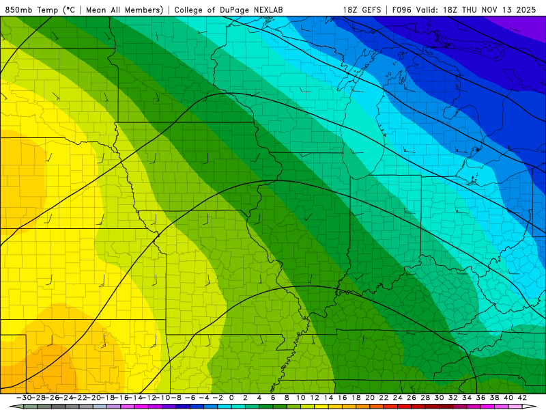Viewport: 546px width, 410px height.
Task: Click the "6" legend label
Action: [x=273, y=398]
